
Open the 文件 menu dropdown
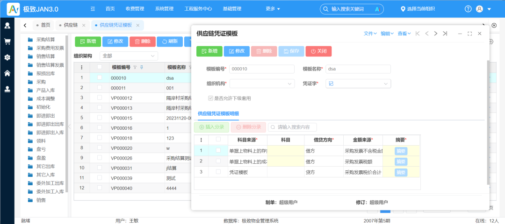tap(370, 34)
